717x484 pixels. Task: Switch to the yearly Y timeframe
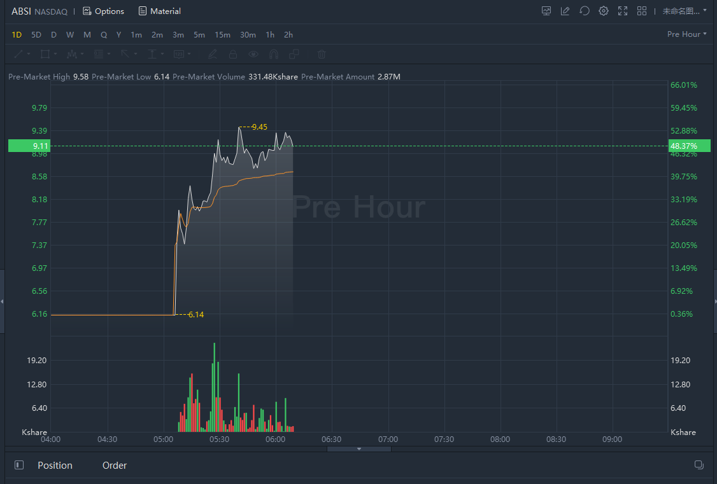[x=118, y=35]
